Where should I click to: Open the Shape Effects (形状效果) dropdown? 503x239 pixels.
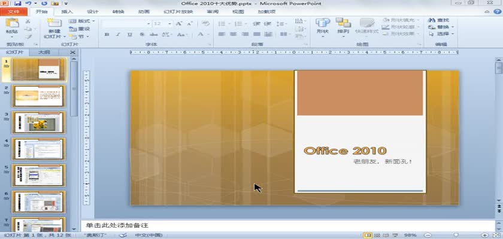click(401, 33)
